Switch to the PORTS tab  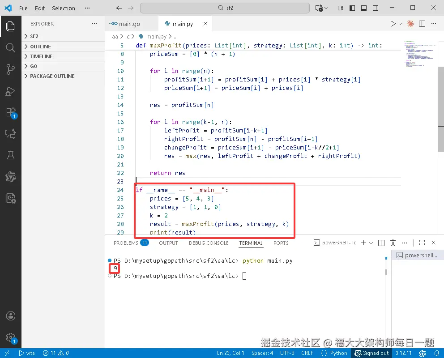[281, 243]
